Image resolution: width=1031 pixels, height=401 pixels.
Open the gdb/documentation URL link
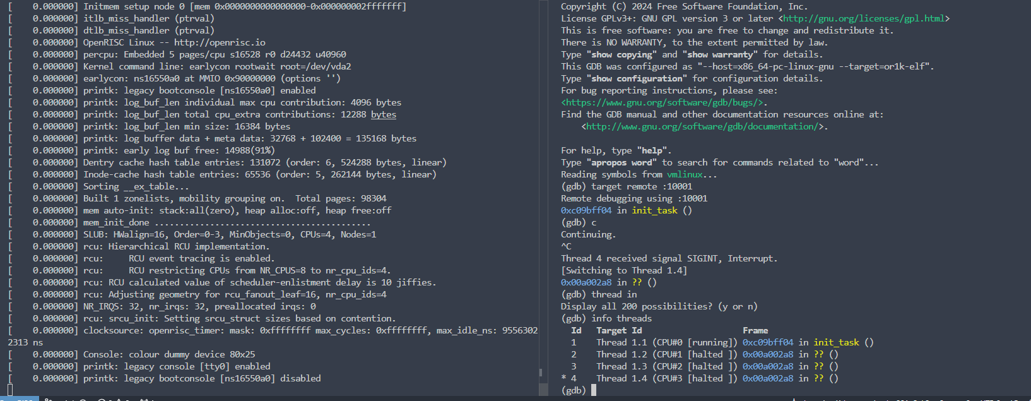[702, 126]
